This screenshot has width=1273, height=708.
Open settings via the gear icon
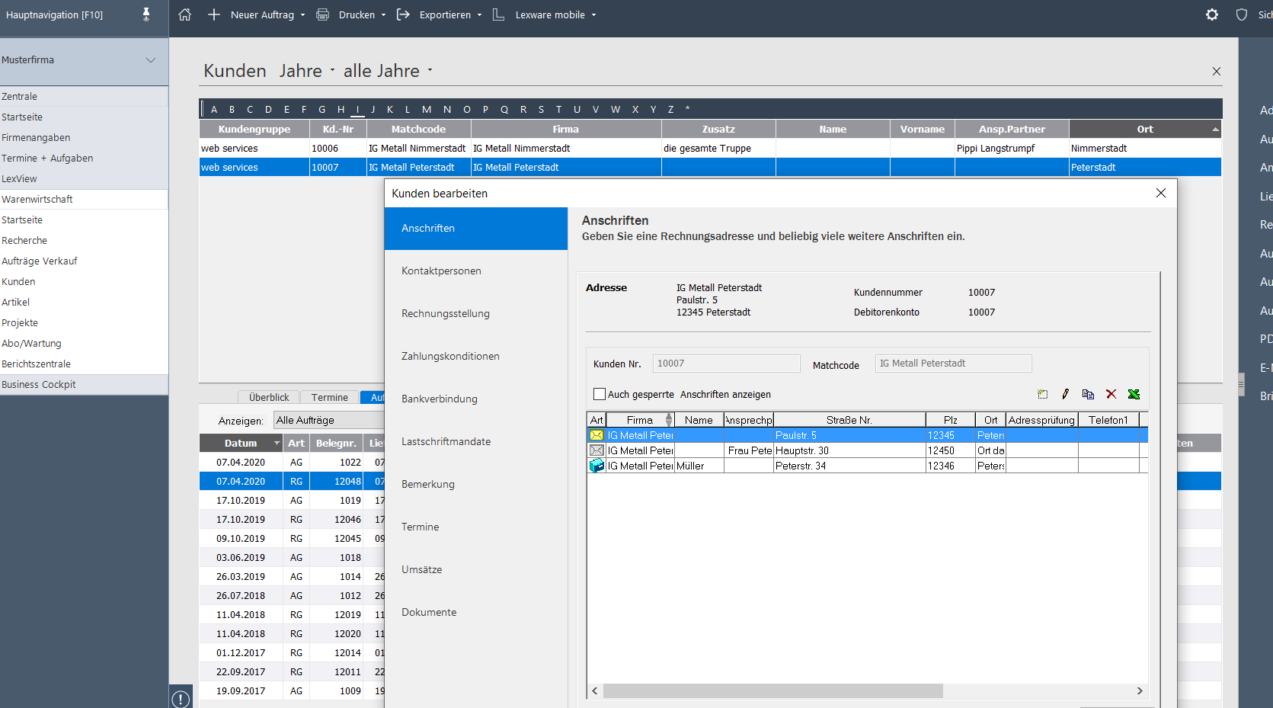click(x=1211, y=14)
